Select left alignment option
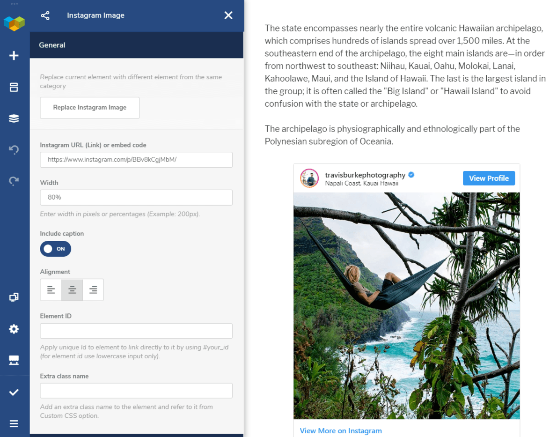557x437 pixels. click(51, 290)
